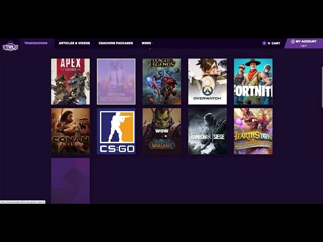Viewport: 323px width, 242px height.
Task: Select the Conan Exiles tile
Action: (71, 131)
